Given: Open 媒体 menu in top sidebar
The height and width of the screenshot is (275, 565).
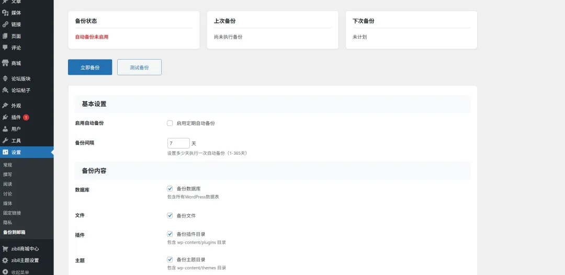Looking at the screenshot, I should pyautogui.click(x=27, y=13).
